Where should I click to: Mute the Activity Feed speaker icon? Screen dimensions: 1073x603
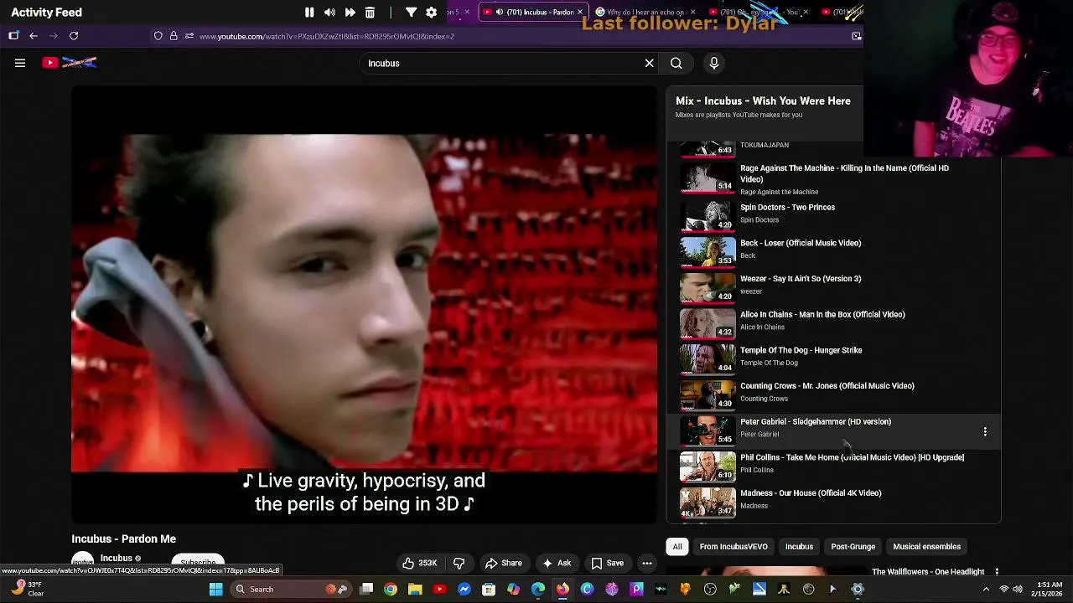pyautogui.click(x=329, y=13)
